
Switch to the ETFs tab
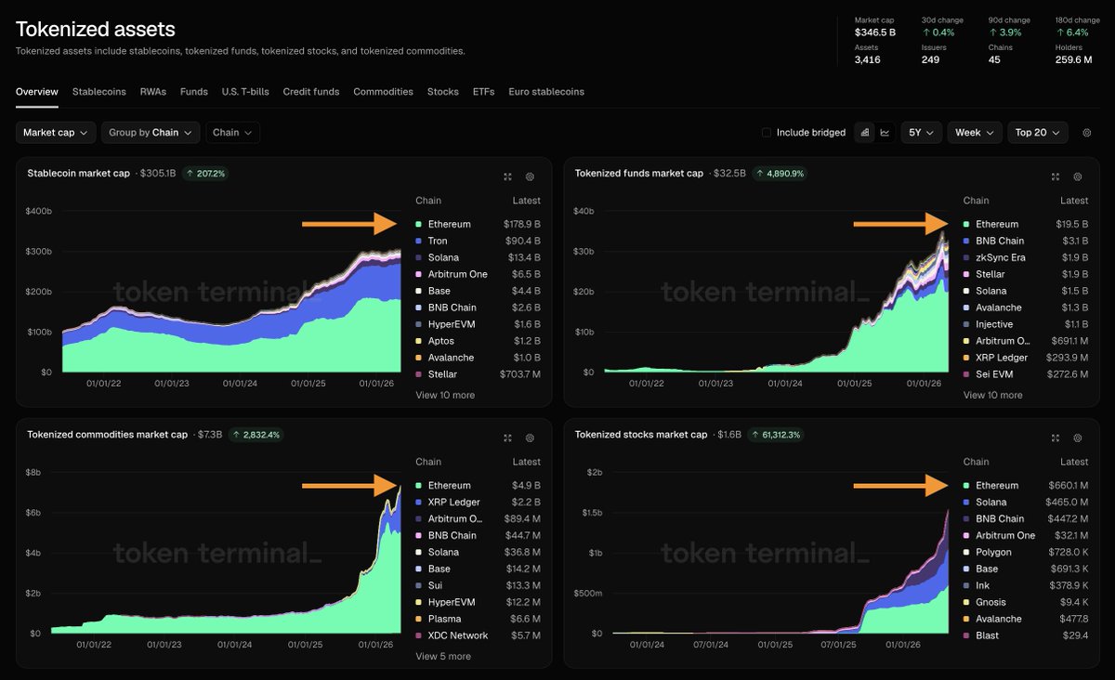pos(483,92)
